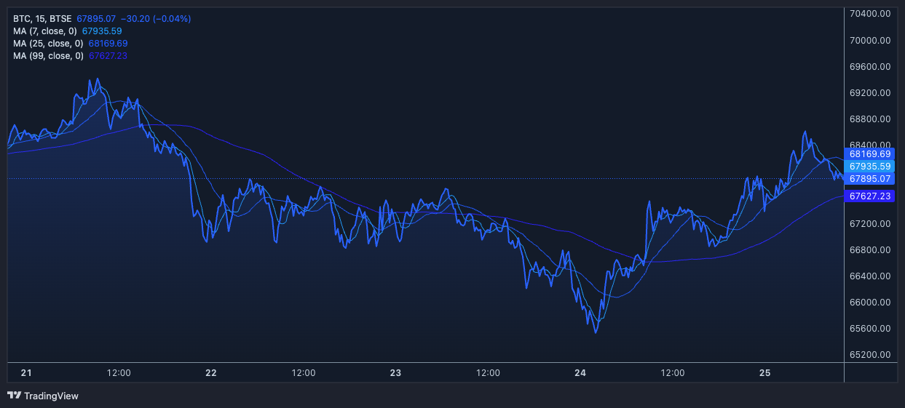Click date label 22 on time axis
Screen dimensions: 905x408
pos(211,373)
